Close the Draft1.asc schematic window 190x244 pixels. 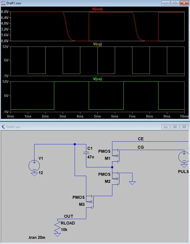[184, 127]
